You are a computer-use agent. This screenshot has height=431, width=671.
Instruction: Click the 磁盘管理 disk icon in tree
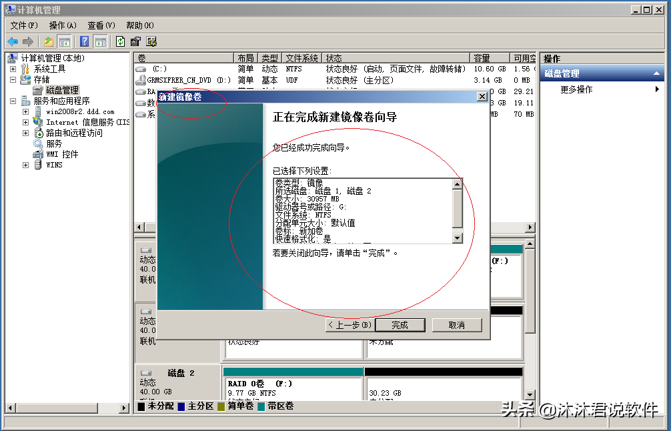click(37, 90)
